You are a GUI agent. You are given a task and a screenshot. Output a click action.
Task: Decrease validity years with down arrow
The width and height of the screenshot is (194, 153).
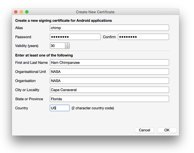pos(68,47)
